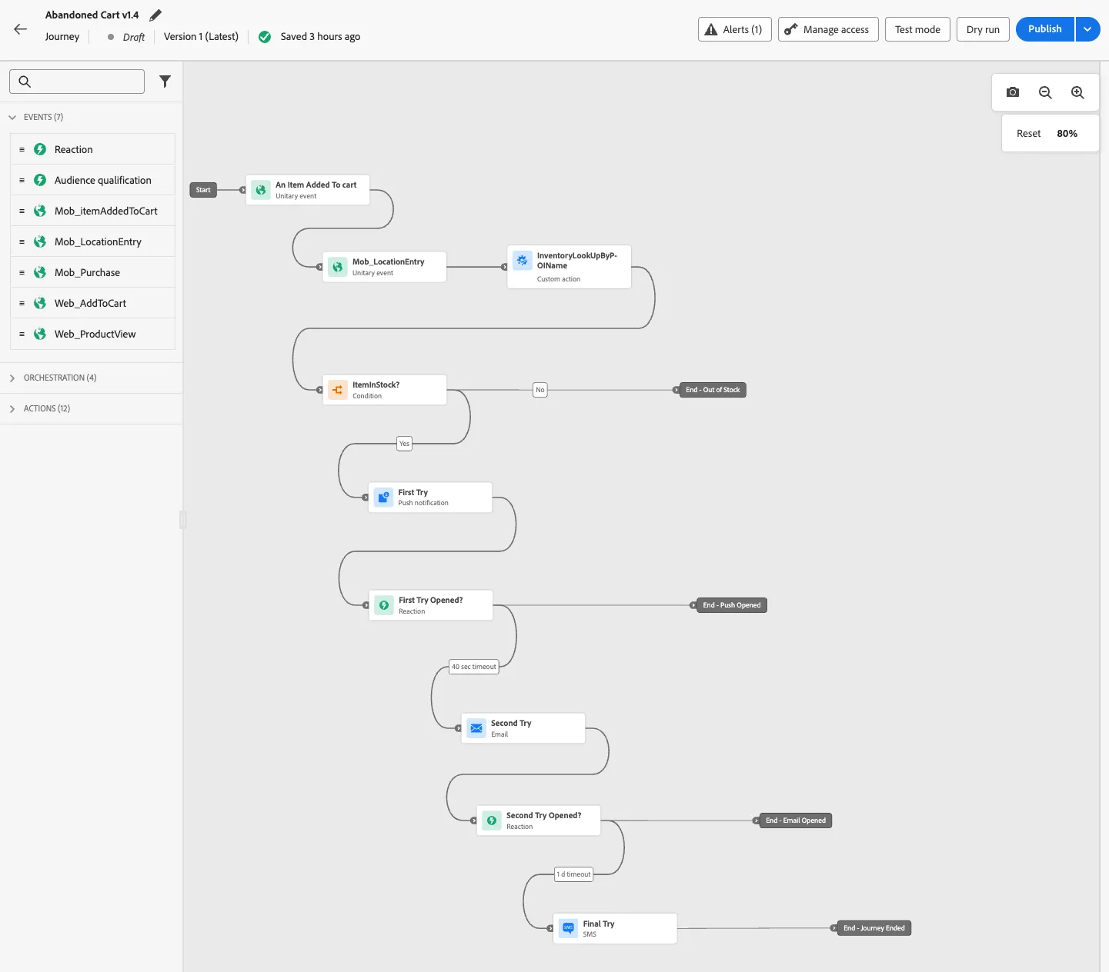Image resolution: width=1109 pixels, height=972 pixels.
Task: Open Alerts (1)
Action: (x=735, y=29)
